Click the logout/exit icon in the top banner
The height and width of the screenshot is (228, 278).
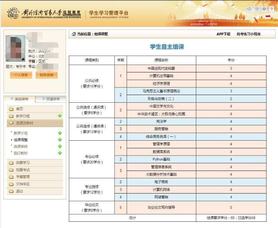pyautogui.click(x=257, y=9)
